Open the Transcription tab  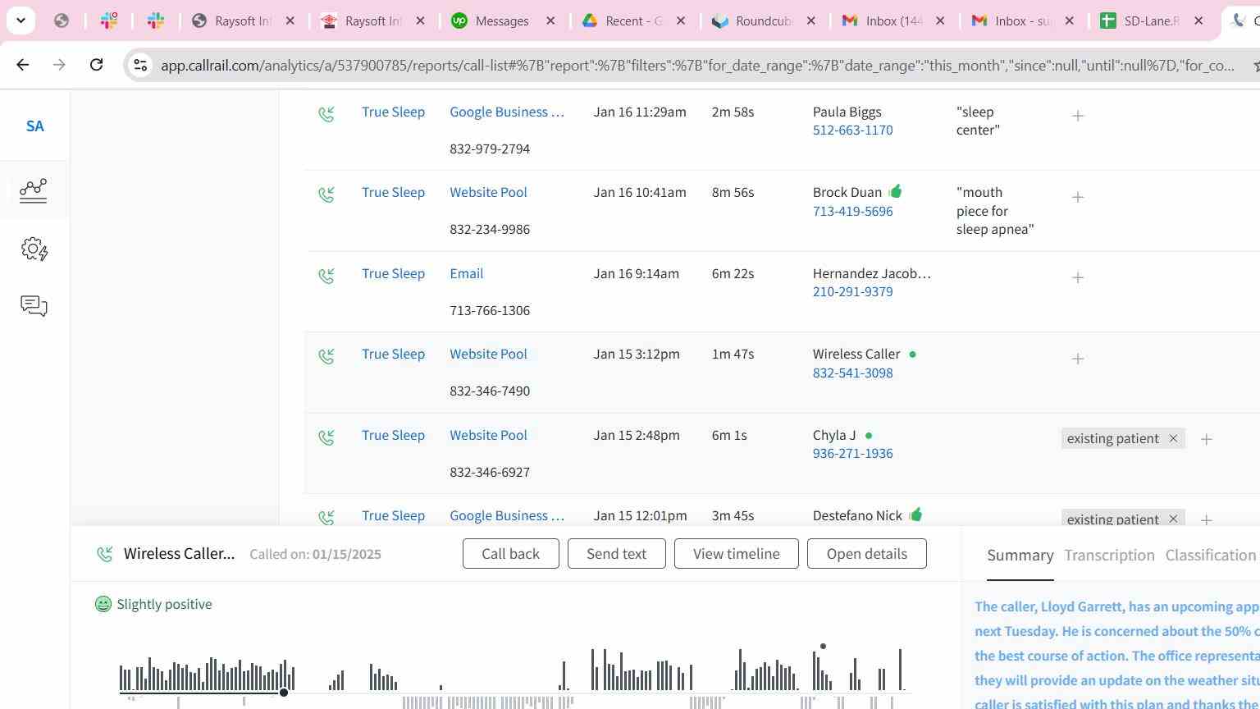click(1109, 556)
